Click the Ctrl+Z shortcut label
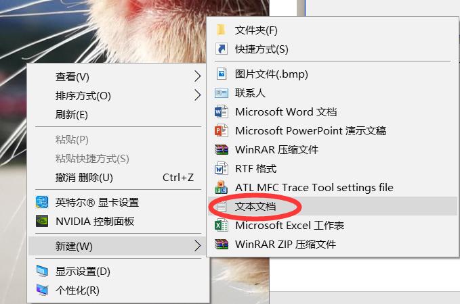 coord(178,177)
